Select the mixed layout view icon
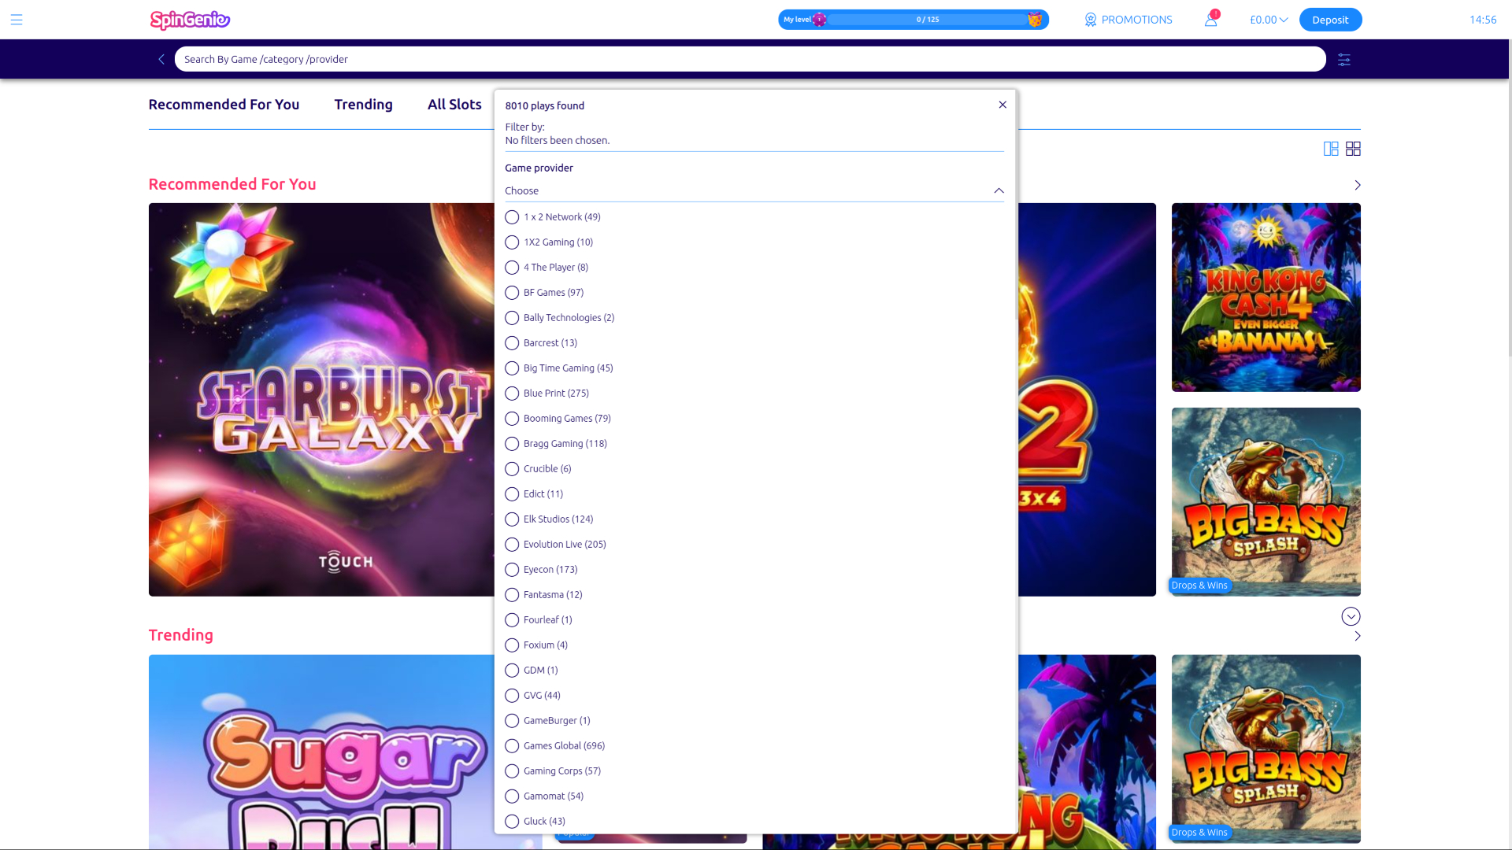 (1332, 149)
